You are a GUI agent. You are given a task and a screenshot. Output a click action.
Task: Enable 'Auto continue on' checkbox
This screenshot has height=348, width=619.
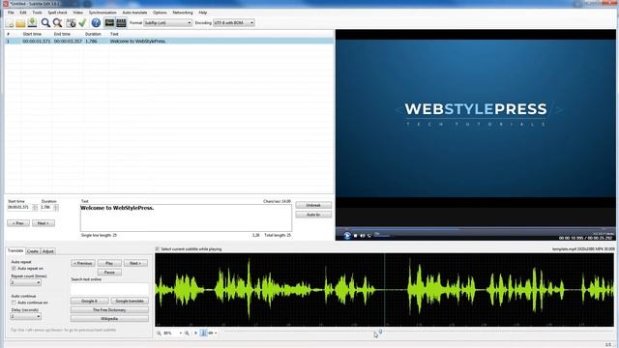tap(14, 303)
